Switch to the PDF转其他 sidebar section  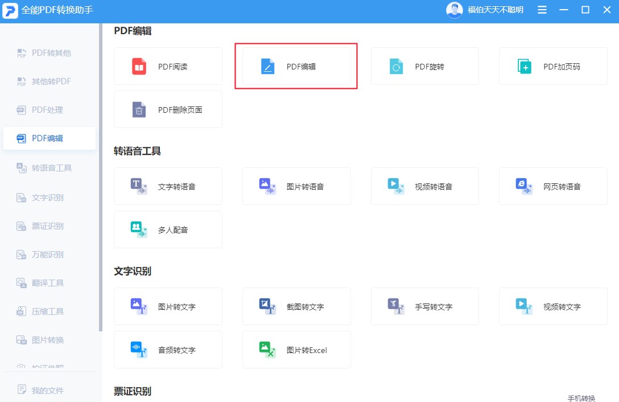(50, 52)
